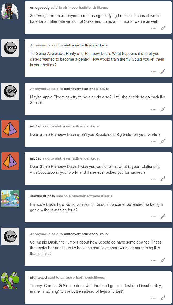The image size is (173, 305).
Task: Click the pencil answer icon on omegacody's ask
Action: 163,28
